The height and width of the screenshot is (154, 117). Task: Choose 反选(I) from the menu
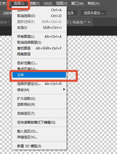pos(39,28)
